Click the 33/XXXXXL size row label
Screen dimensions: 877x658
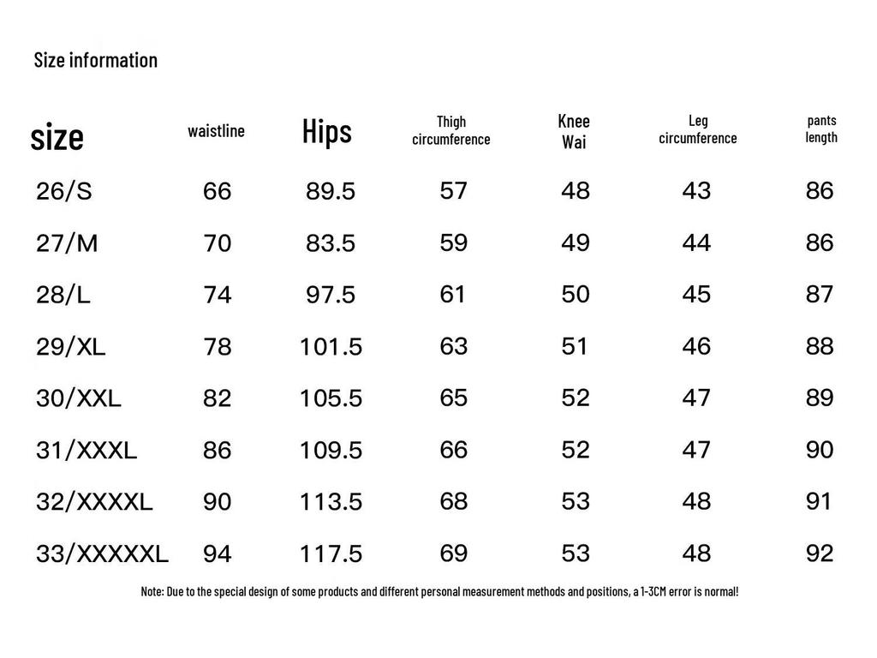[103, 553]
